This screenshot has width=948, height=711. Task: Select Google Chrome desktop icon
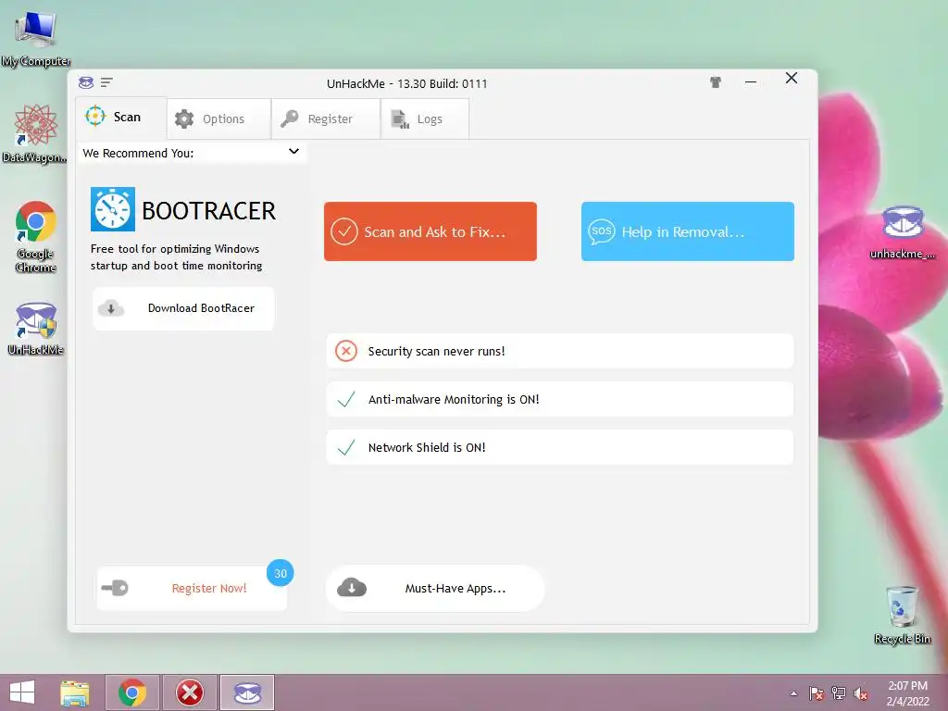[x=36, y=237]
